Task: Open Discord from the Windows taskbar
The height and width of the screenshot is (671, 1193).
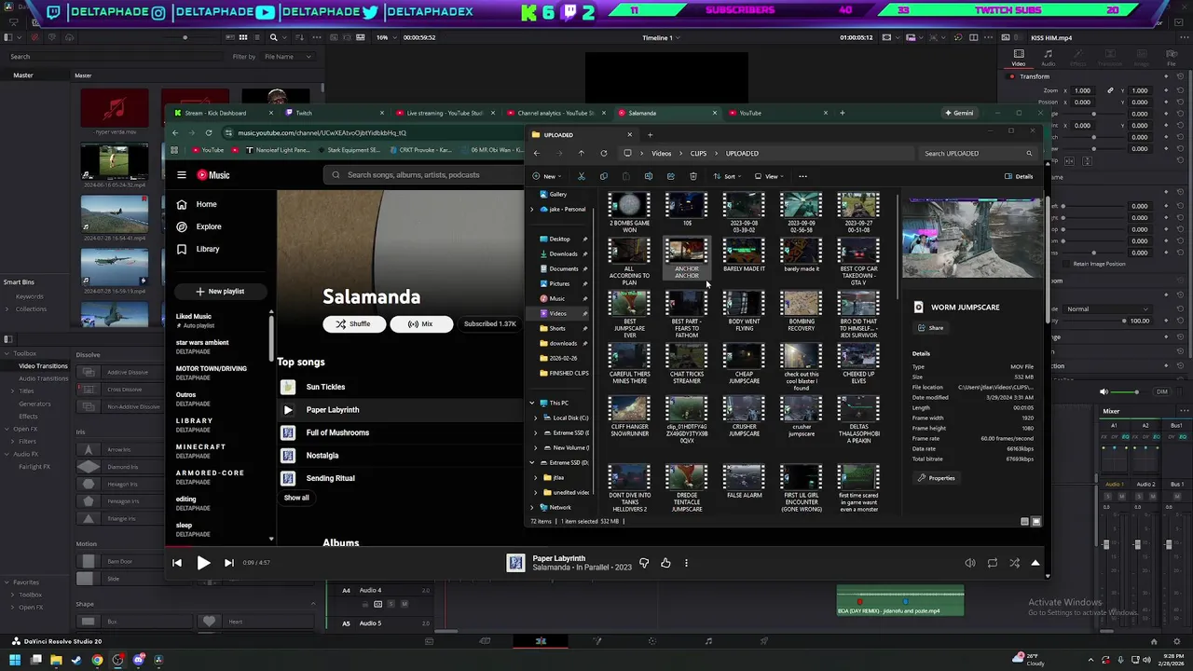Action: tap(138, 661)
